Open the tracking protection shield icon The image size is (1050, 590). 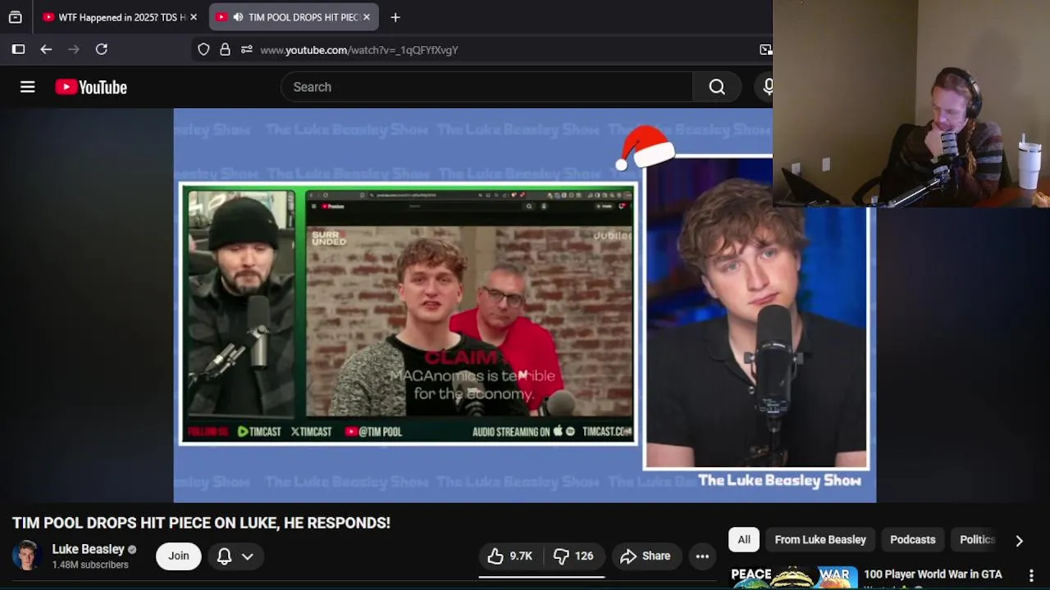[203, 50]
